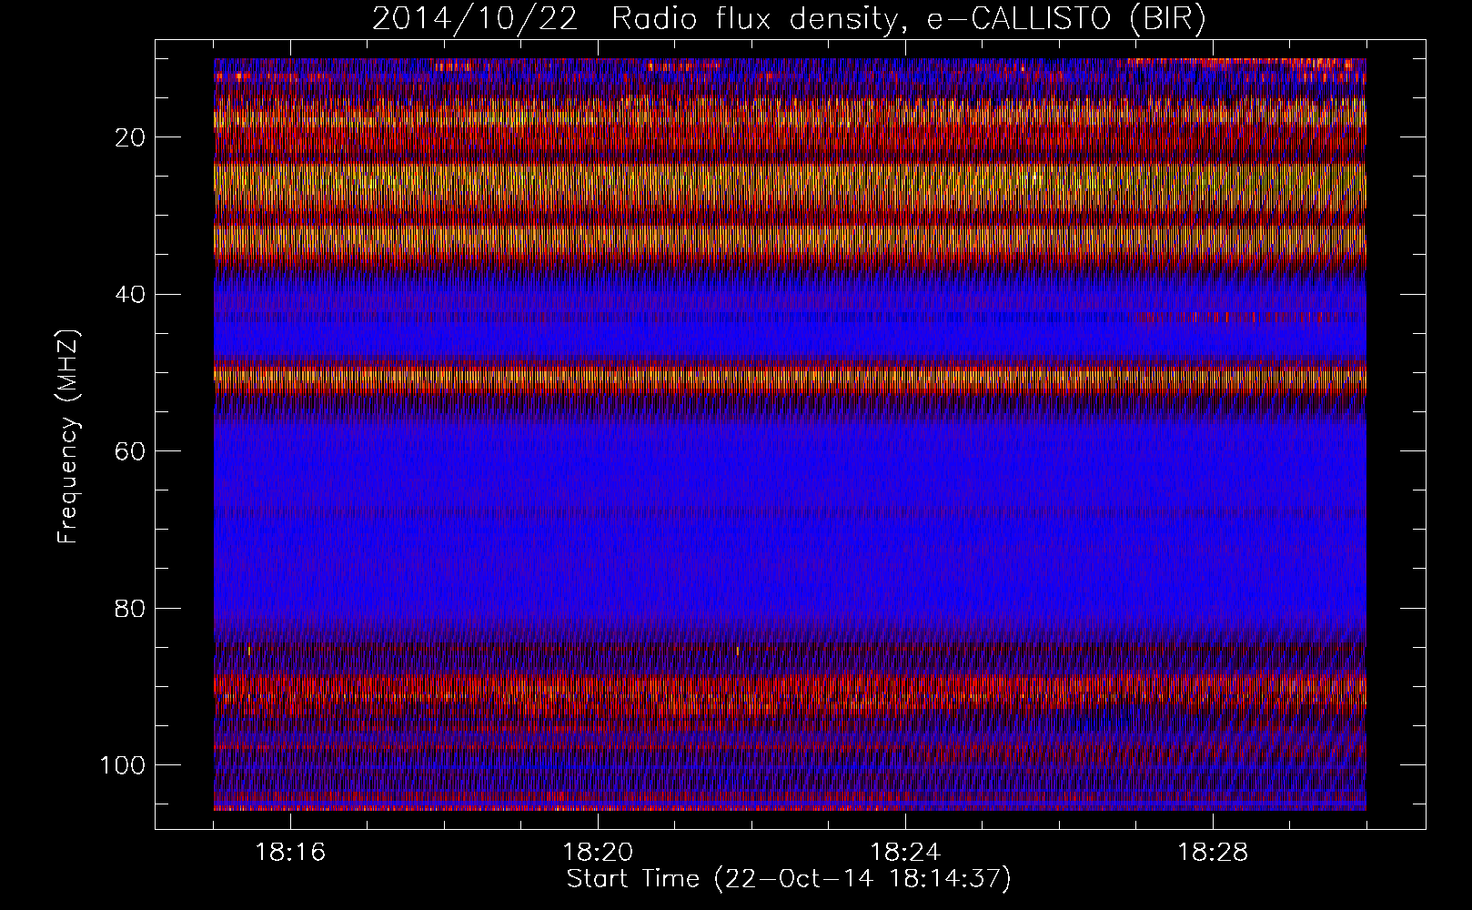Click the 'Start Time (22-Oct-14 18:14:37)' label
1472x910 pixels.
(789, 879)
